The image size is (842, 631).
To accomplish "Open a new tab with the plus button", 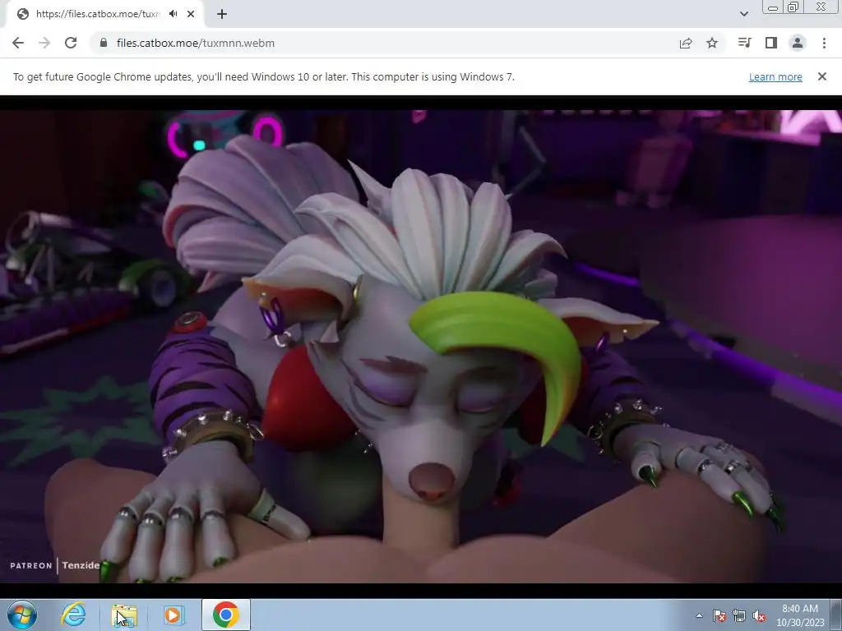I will click(222, 14).
